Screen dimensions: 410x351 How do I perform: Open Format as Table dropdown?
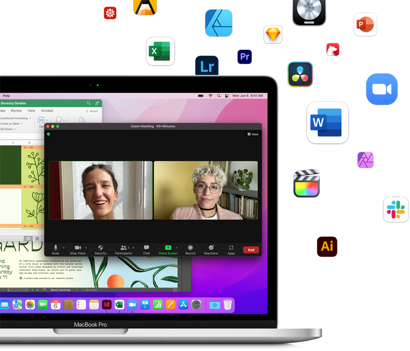(11, 124)
